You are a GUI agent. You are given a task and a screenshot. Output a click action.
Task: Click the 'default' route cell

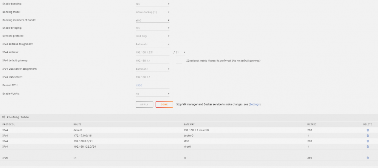coord(78,130)
